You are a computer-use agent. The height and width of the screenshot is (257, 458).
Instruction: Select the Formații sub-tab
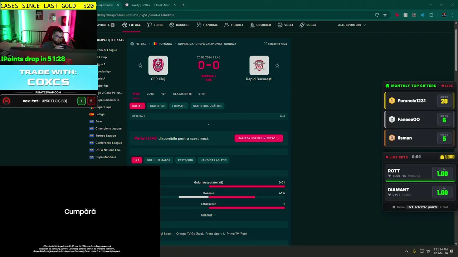click(179, 106)
